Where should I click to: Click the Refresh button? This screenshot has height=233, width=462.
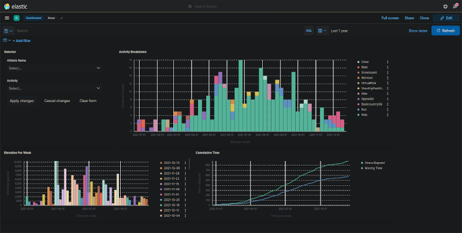coord(445,30)
